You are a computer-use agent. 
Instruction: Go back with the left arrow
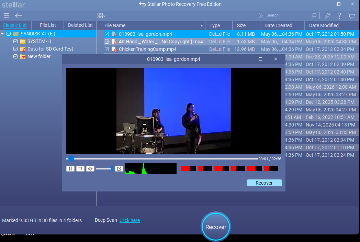(18, 15)
